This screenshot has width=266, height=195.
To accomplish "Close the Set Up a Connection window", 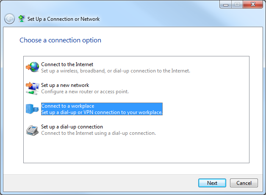I will coord(253,4).
